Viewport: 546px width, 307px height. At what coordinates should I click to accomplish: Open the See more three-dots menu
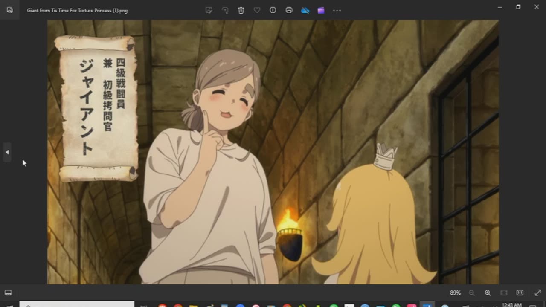pos(337,10)
